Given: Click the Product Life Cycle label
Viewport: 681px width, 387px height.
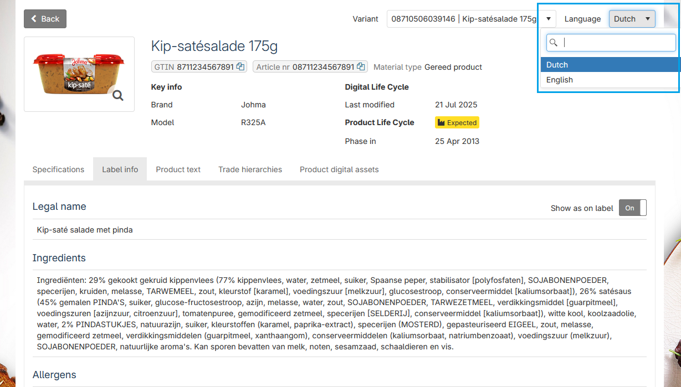Looking at the screenshot, I should [380, 122].
